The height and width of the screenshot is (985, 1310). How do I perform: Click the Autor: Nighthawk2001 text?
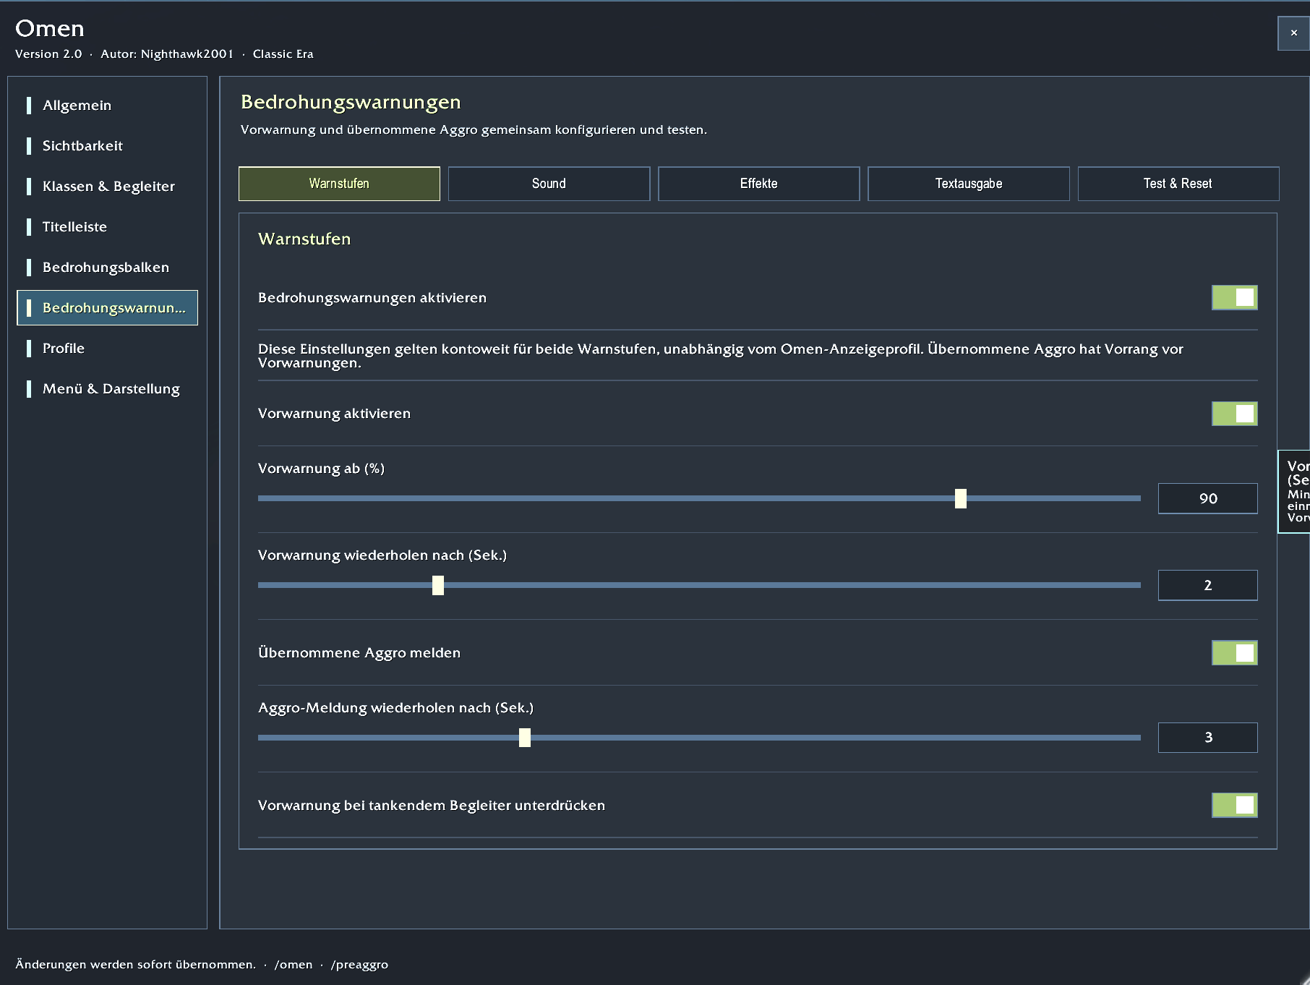[x=167, y=54]
